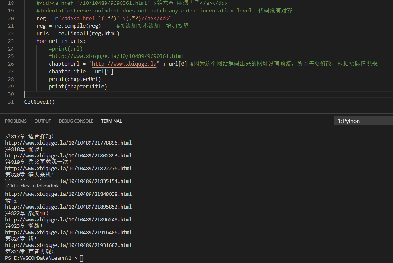Click terminal output '第817章 适合打劫!'
This screenshot has height=263, width=393.
pos(30,136)
